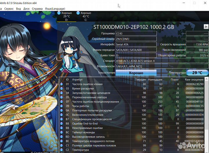Click the blue health orb above D: drive
This screenshot has height=153, width=209.
click(59, 13)
